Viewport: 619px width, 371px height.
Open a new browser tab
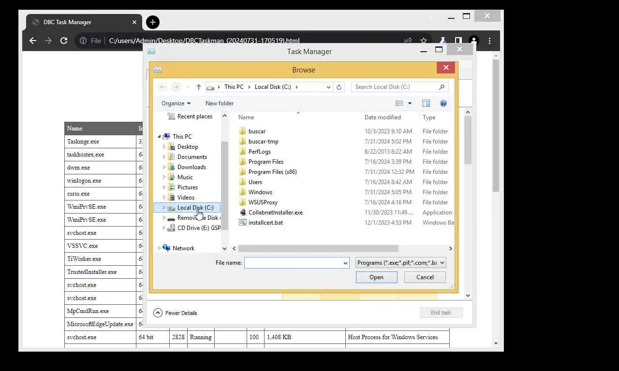coord(153,22)
